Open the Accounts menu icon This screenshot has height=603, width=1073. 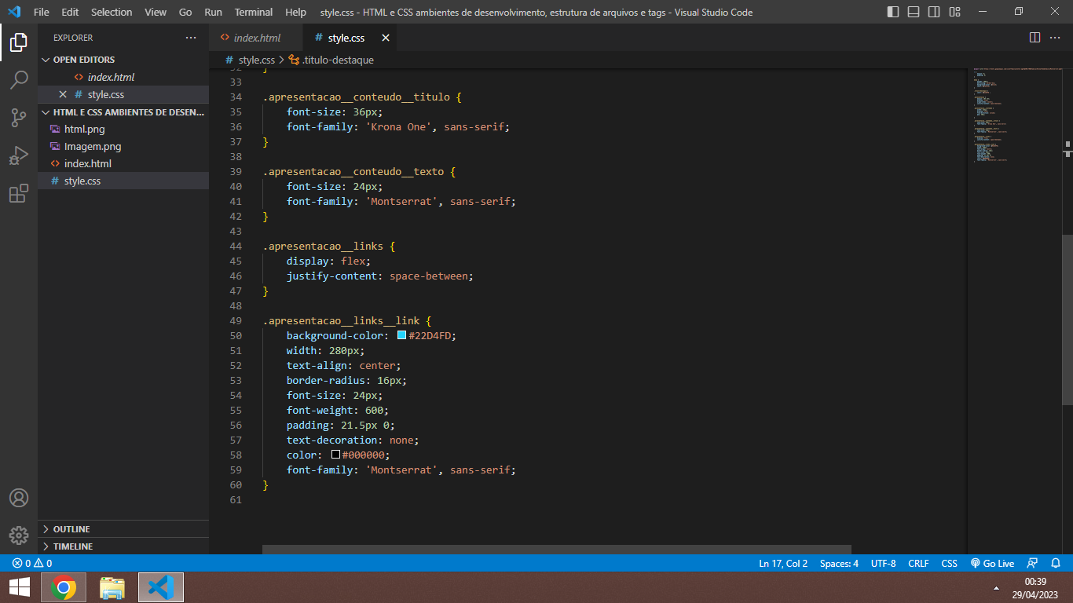tap(19, 498)
